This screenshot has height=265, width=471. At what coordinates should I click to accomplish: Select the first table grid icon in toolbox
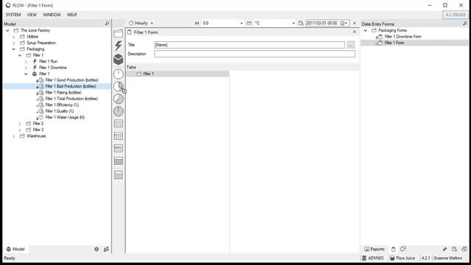[x=118, y=124]
